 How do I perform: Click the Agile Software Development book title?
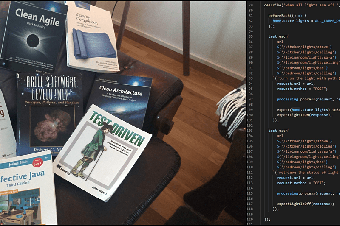coord(51,88)
